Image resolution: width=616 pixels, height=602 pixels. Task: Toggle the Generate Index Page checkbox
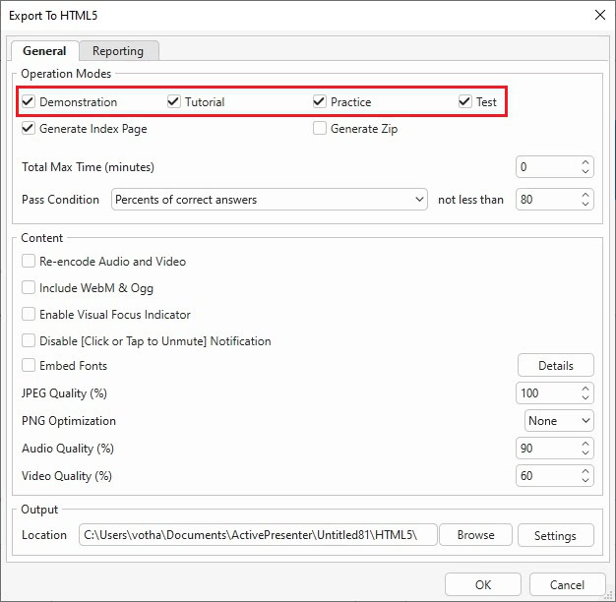pos(29,129)
